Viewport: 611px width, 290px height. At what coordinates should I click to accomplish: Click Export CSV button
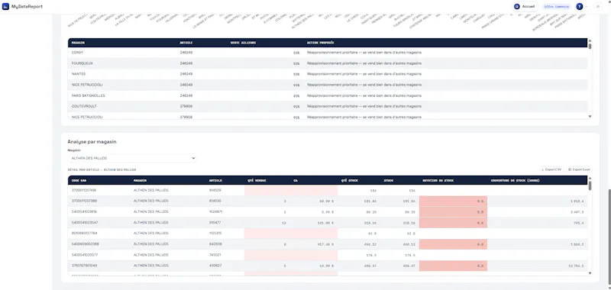(551, 169)
